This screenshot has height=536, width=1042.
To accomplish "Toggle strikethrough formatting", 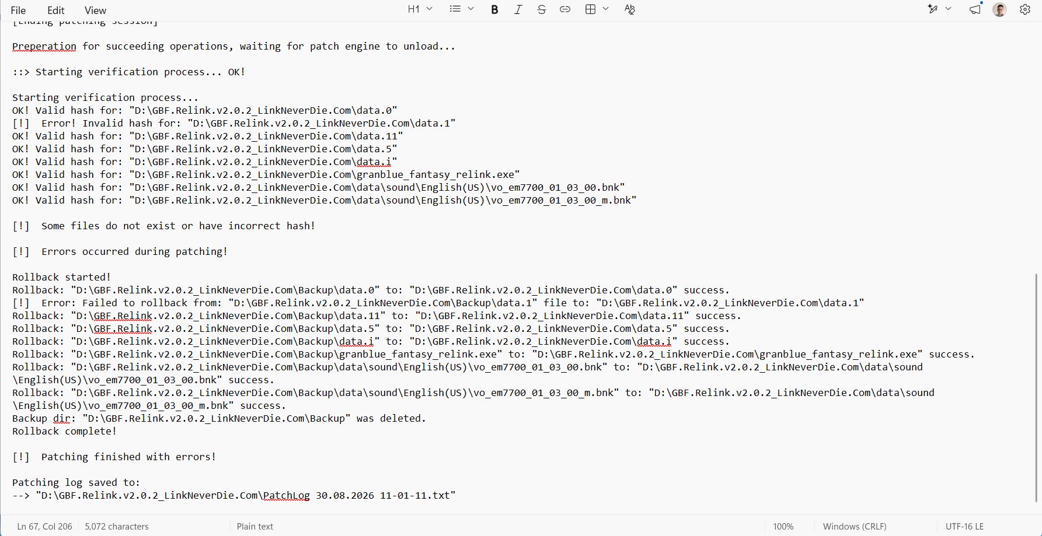I will (542, 9).
